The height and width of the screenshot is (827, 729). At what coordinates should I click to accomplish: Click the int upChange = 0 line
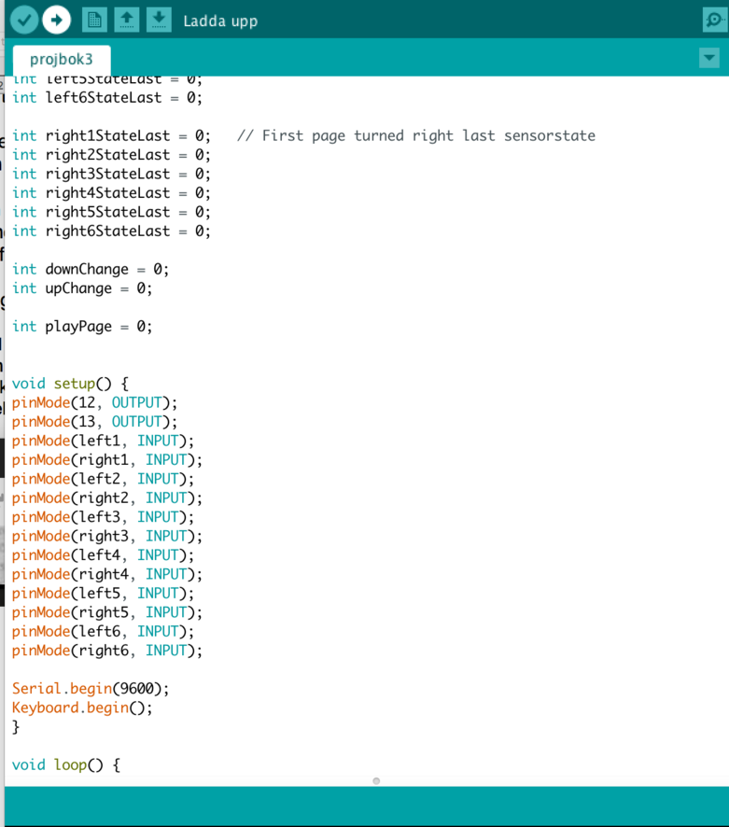click(x=82, y=288)
